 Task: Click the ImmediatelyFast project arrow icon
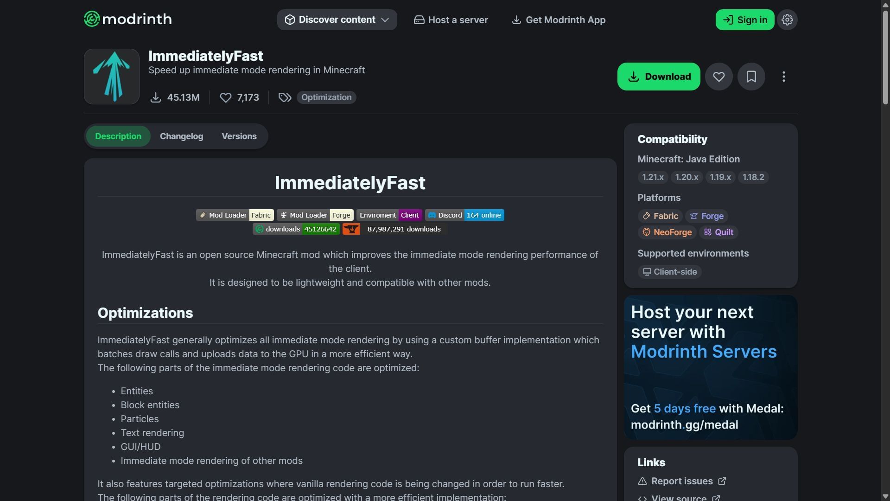[x=112, y=77]
